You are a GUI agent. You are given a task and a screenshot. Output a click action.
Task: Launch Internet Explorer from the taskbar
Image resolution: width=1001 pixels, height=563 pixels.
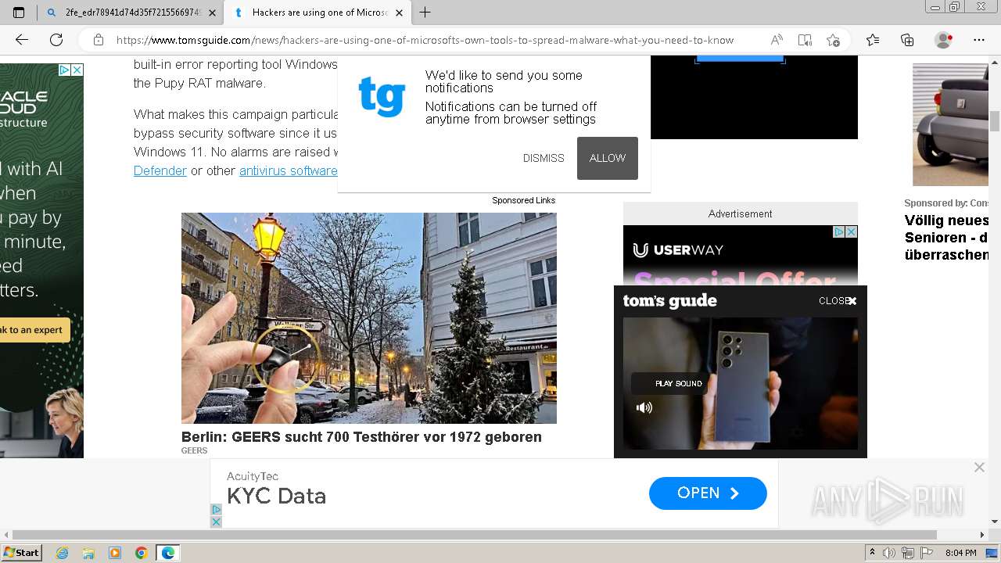(x=62, y=553)
